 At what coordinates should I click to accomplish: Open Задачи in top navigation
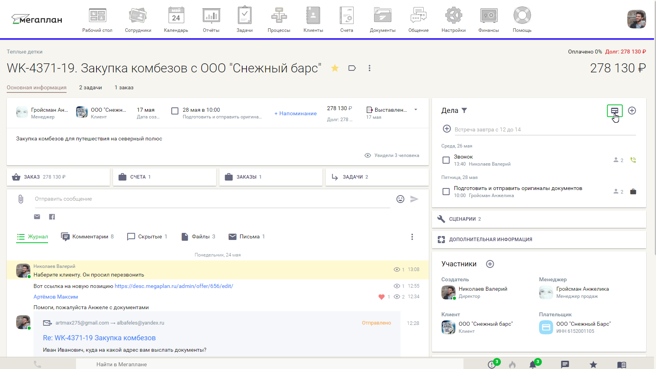[x=245, y=20]
